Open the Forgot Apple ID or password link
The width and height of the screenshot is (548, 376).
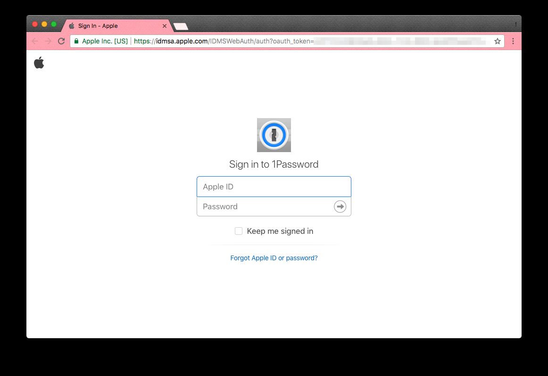point(274,258)
